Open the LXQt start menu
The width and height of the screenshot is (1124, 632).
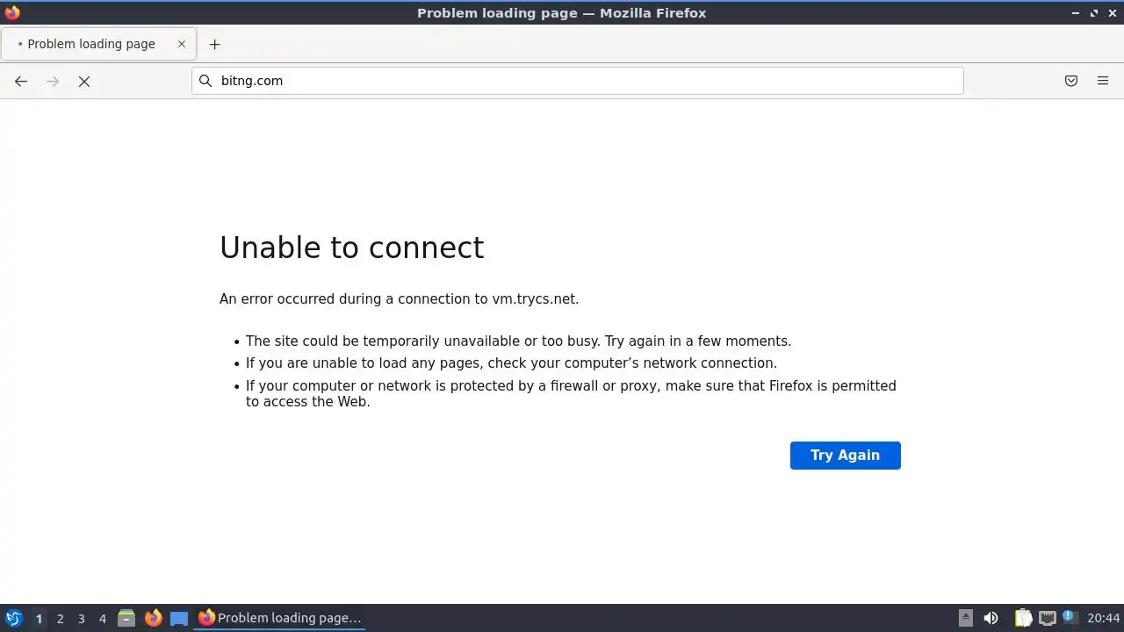coord(13,618)
